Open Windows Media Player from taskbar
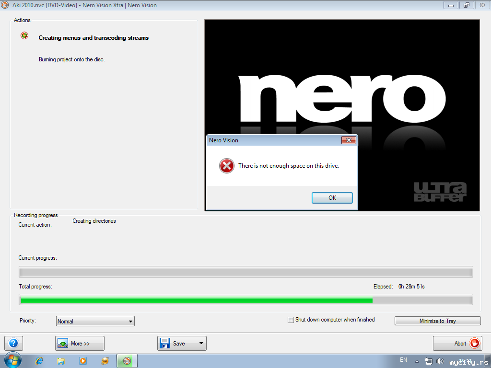 click(83, 361)
